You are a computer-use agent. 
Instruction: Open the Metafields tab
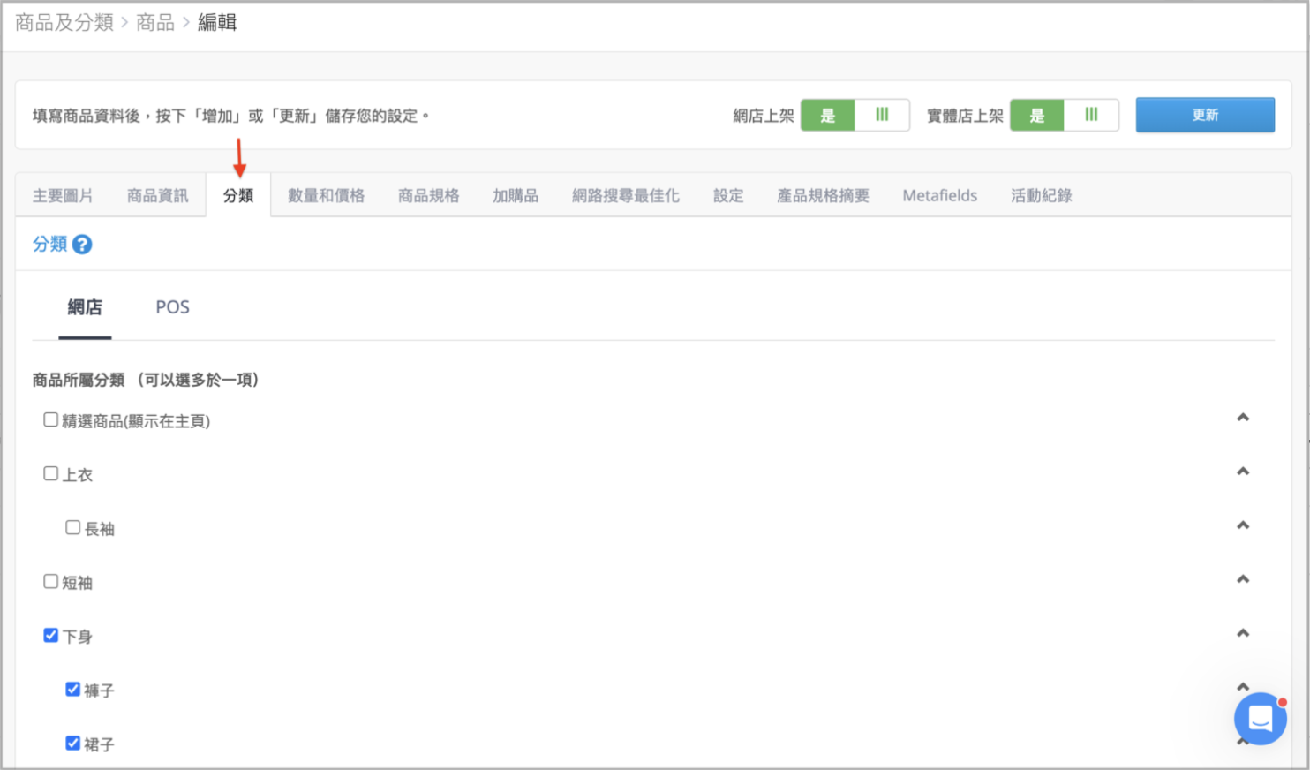click(939, 195)
